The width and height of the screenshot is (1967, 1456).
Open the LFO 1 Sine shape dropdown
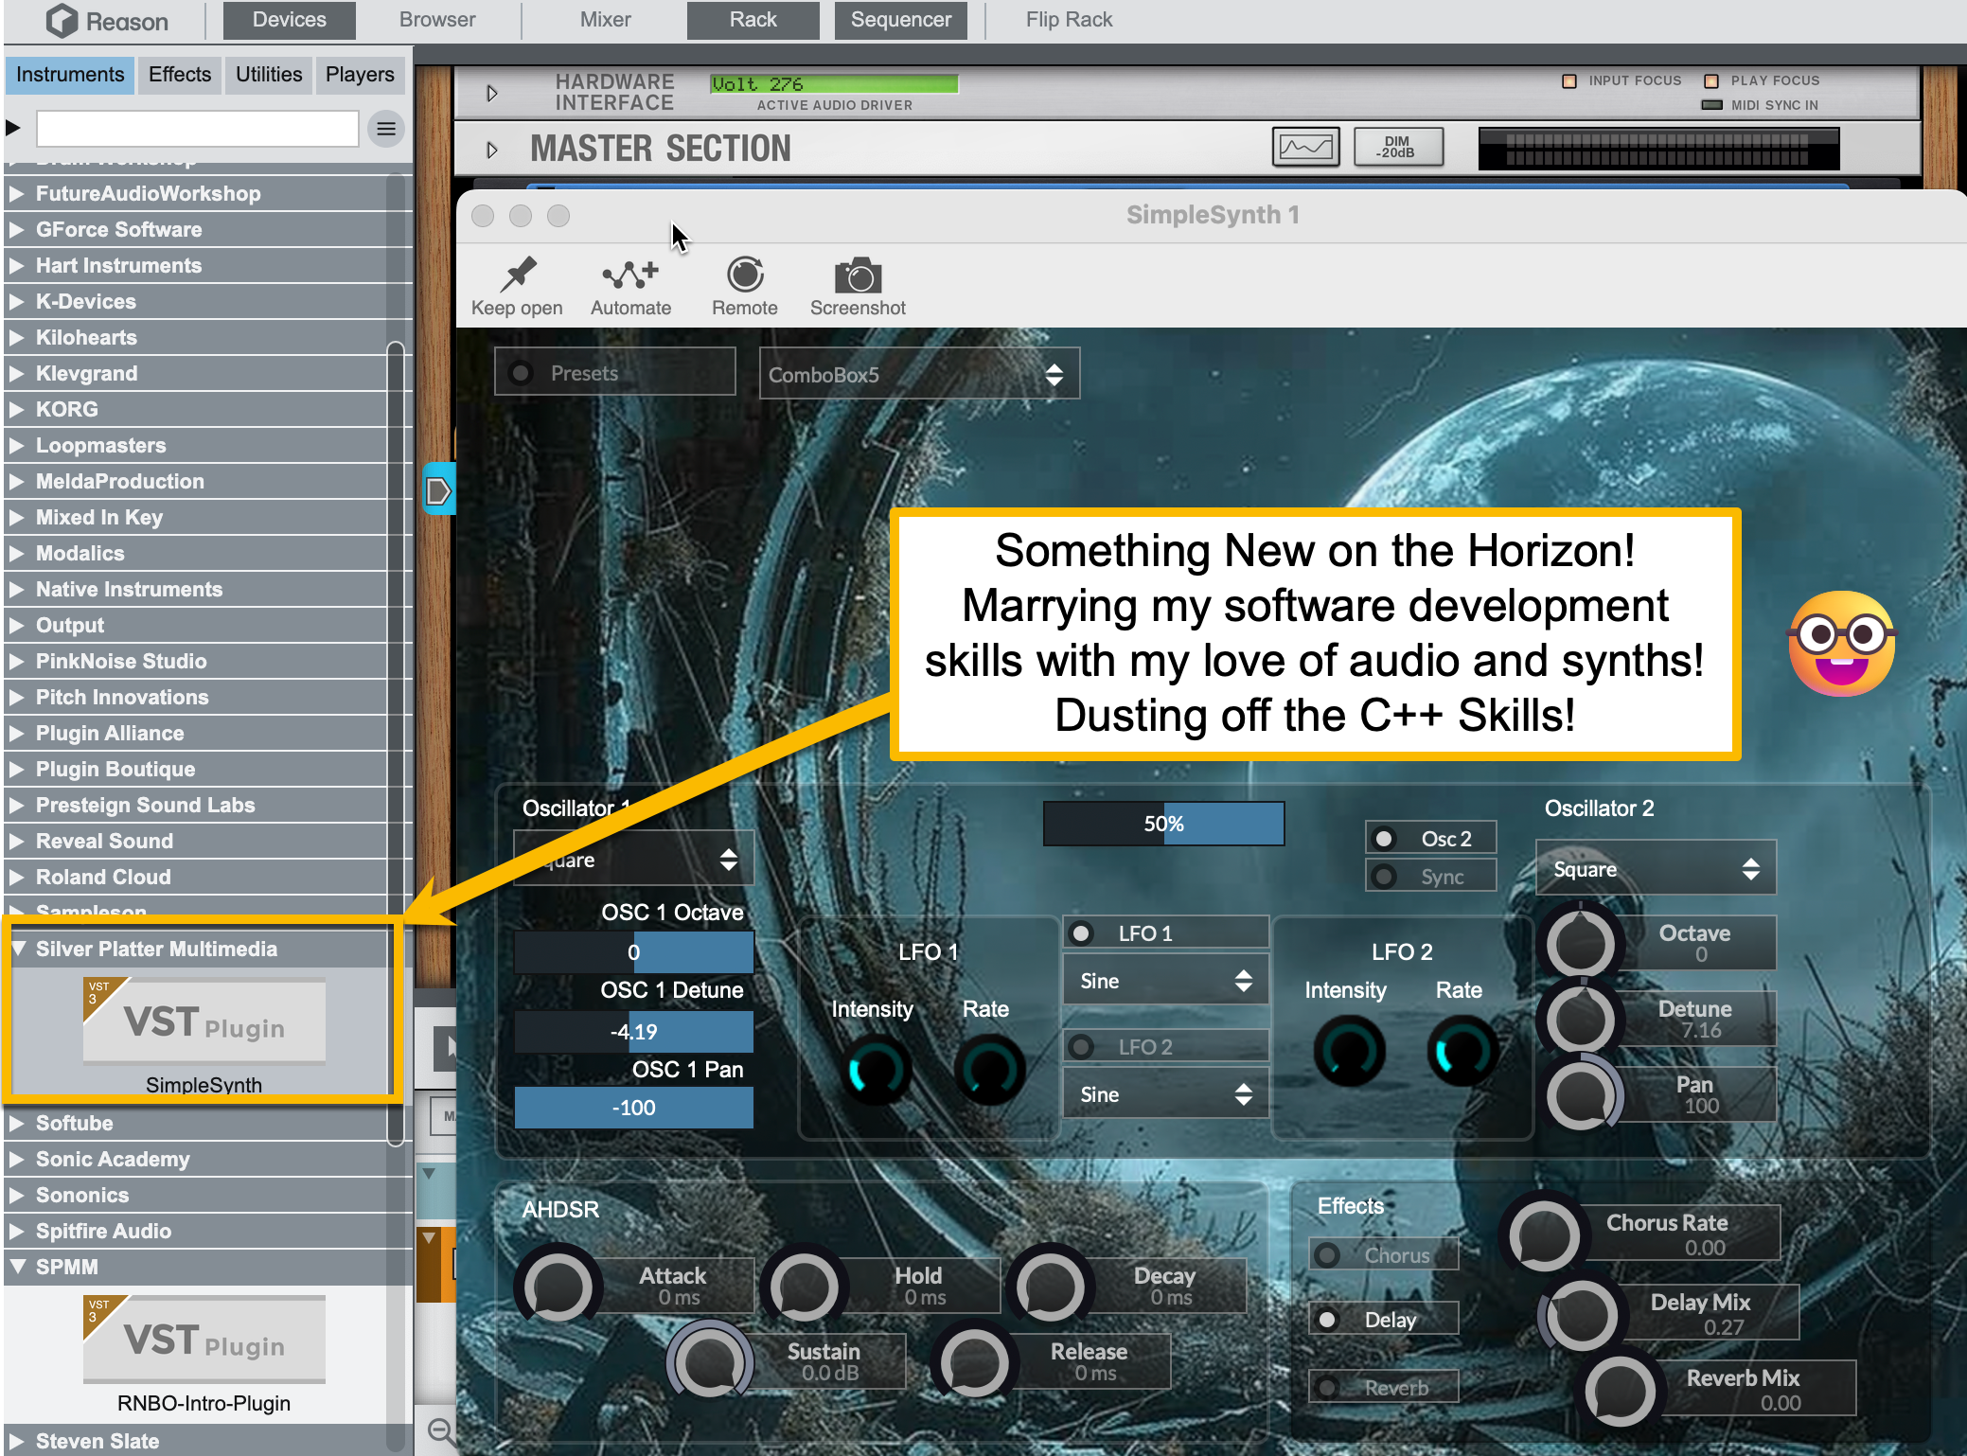click(x=1165, y=981)
